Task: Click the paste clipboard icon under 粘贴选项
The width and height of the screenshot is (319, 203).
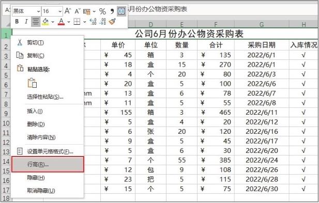Action: pos(32,83)
